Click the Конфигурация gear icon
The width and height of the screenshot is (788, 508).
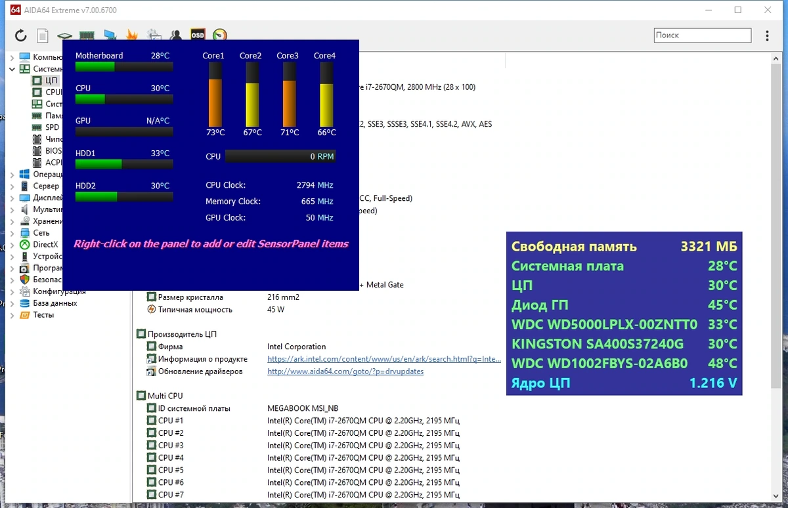[25, 291]
